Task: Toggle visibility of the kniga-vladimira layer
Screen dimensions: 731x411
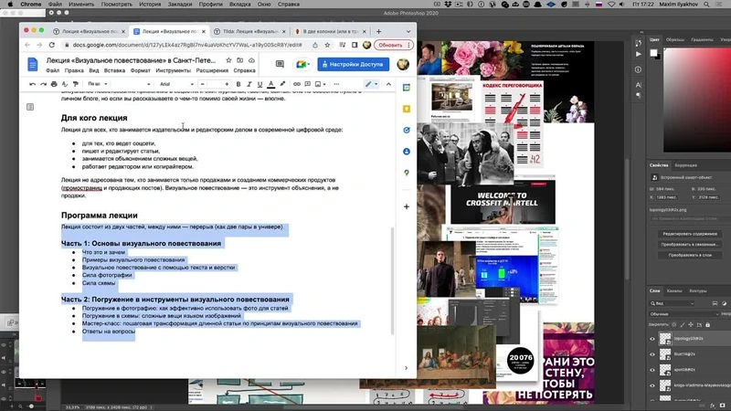Action: point(652,385)
